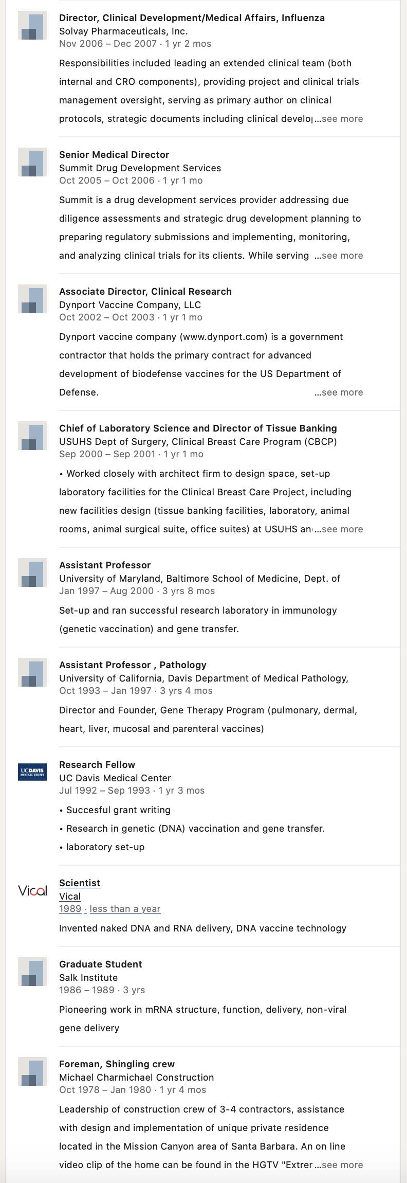407x1183 pixels.
Task: Open the Scientist job title link
Action: pyautogui.click(x=80, y=883)
